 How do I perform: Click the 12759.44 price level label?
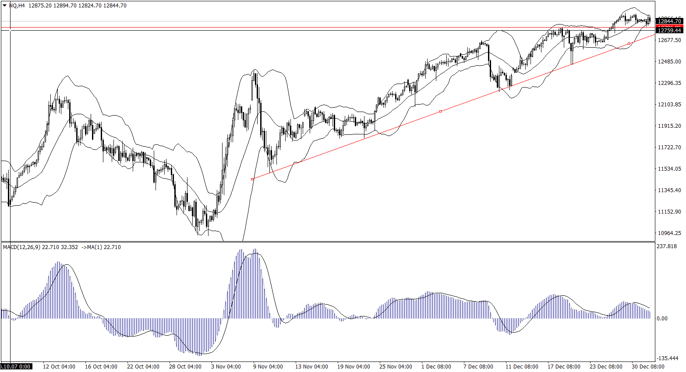[x=669, y=31]
